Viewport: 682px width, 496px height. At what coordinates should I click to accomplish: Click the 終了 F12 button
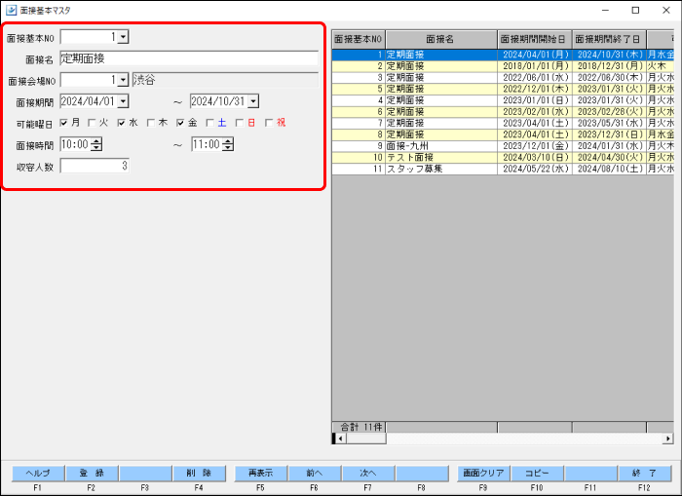click(645, 474)
